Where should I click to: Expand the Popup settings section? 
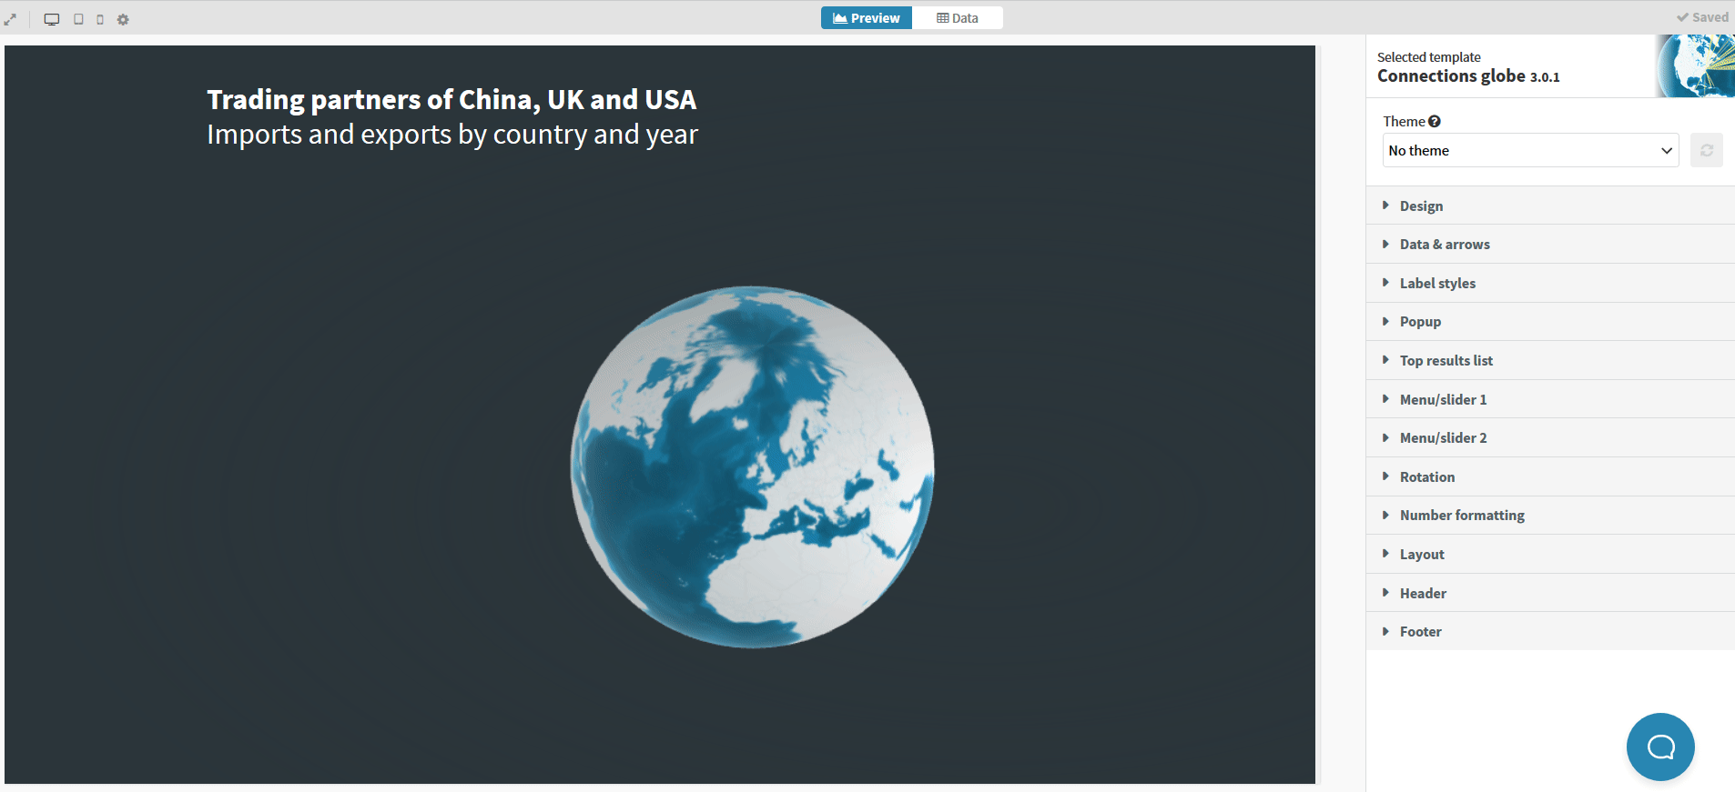[x=1420, y=322]
